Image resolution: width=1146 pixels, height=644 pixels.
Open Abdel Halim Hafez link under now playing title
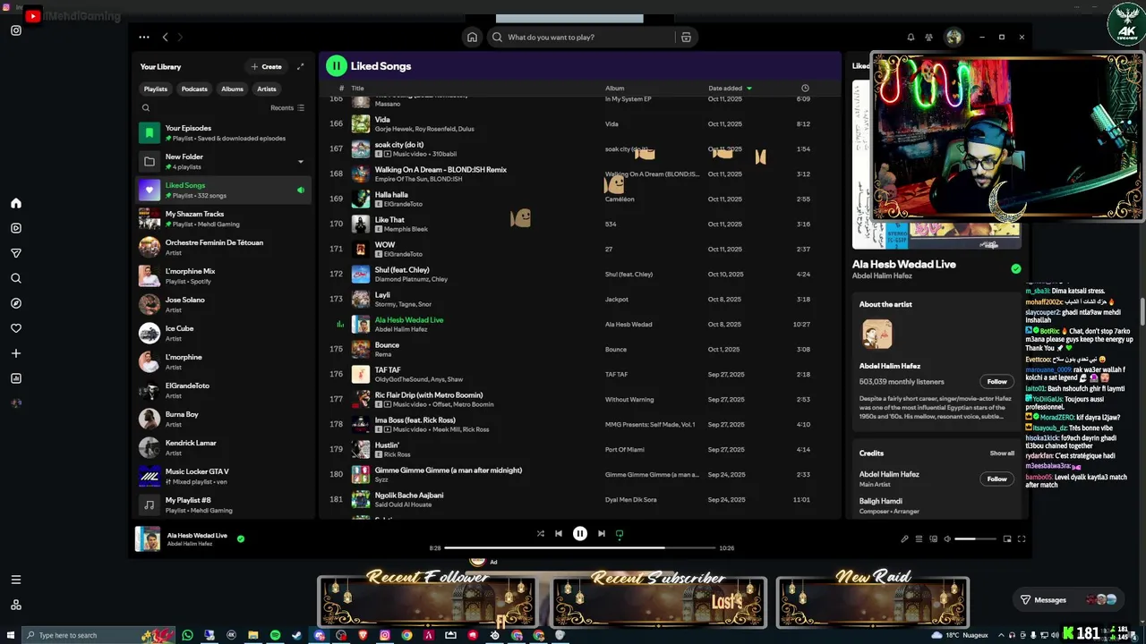[882, 276]
